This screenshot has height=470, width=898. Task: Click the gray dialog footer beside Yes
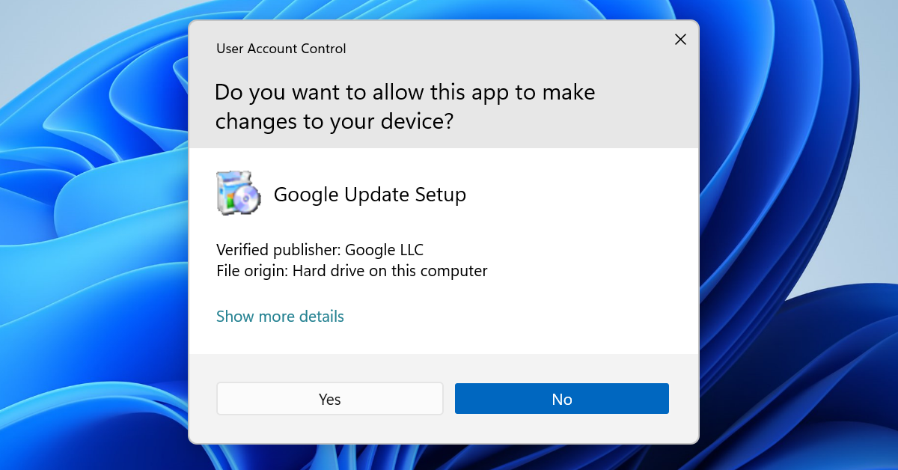pos(202,398)
